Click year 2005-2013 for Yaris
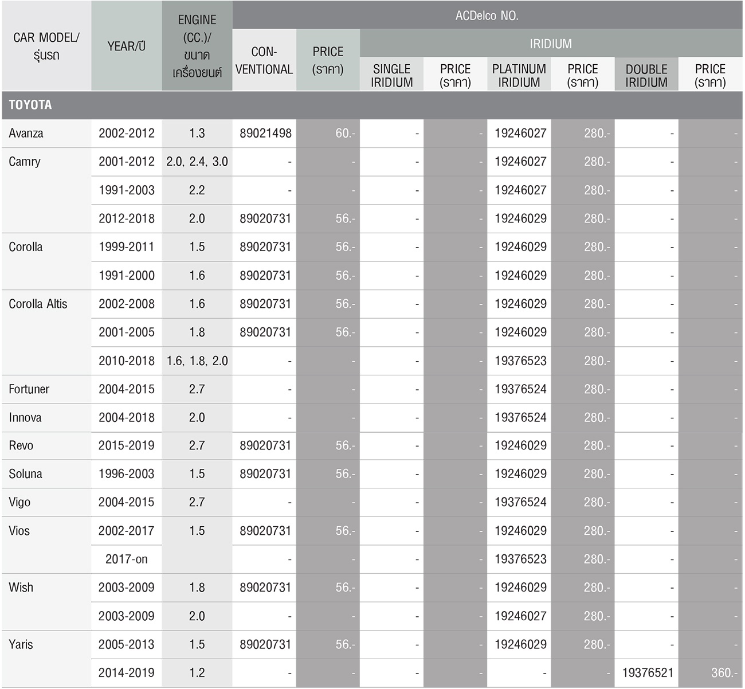Screen dimensions: 745x689 coord(127,645)
